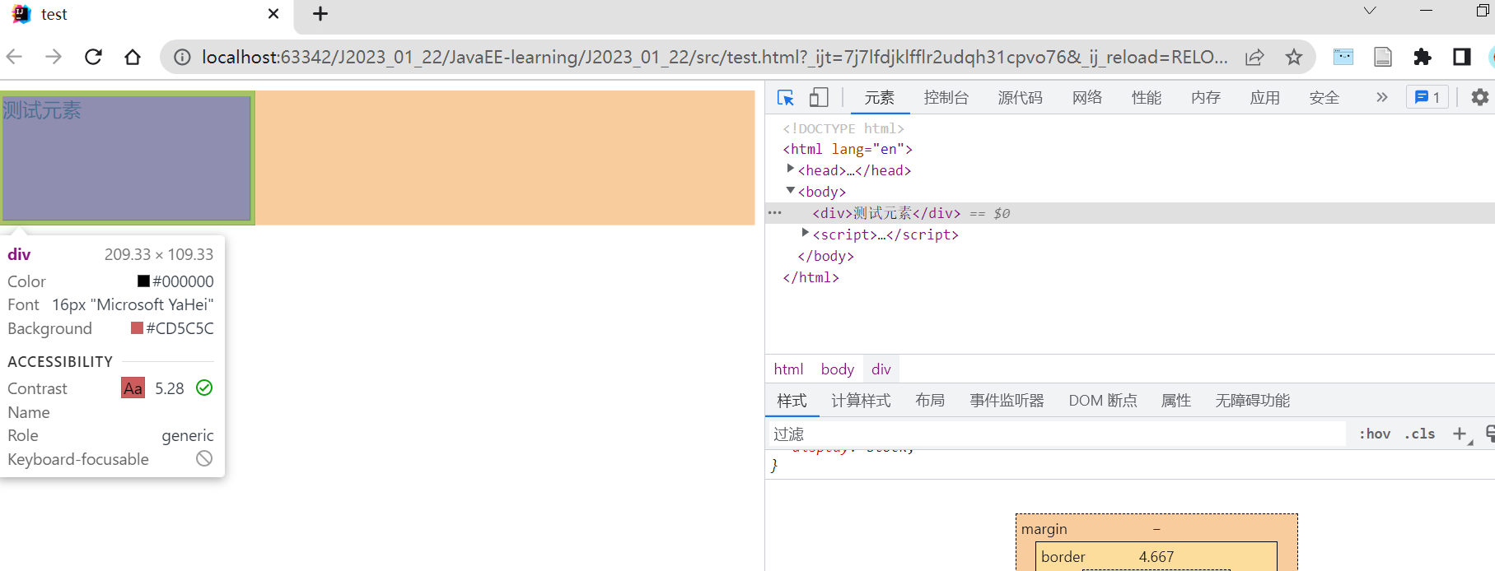Select the html lang="en" node
This screenshot has width=1495, height=571.
pos(848,149)
